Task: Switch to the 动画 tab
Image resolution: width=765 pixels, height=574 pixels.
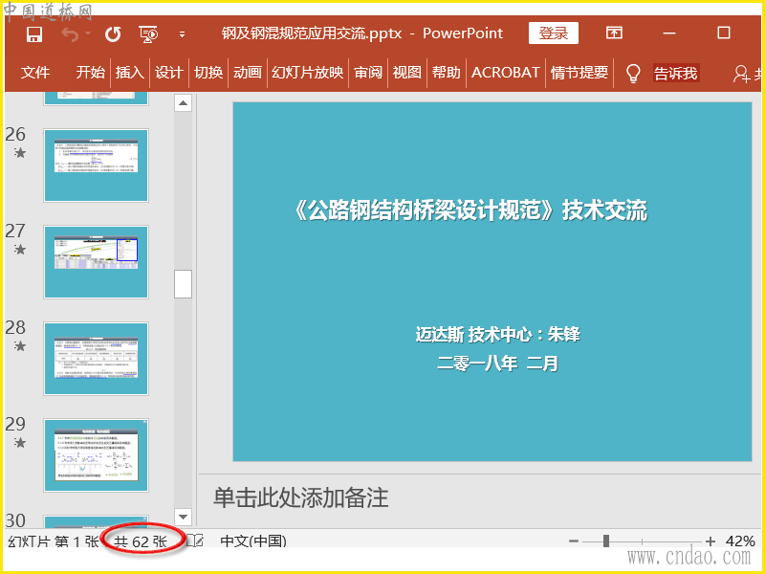Action: coord(248,73)
